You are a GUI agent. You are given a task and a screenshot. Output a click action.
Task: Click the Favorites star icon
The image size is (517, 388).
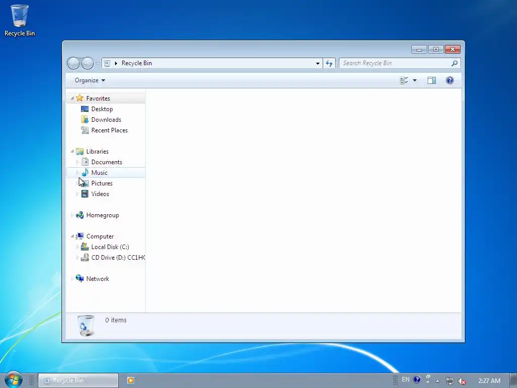pos(80,98)
